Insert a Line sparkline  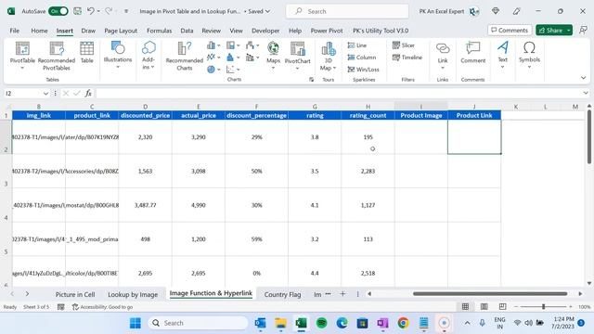click(357, 45)
